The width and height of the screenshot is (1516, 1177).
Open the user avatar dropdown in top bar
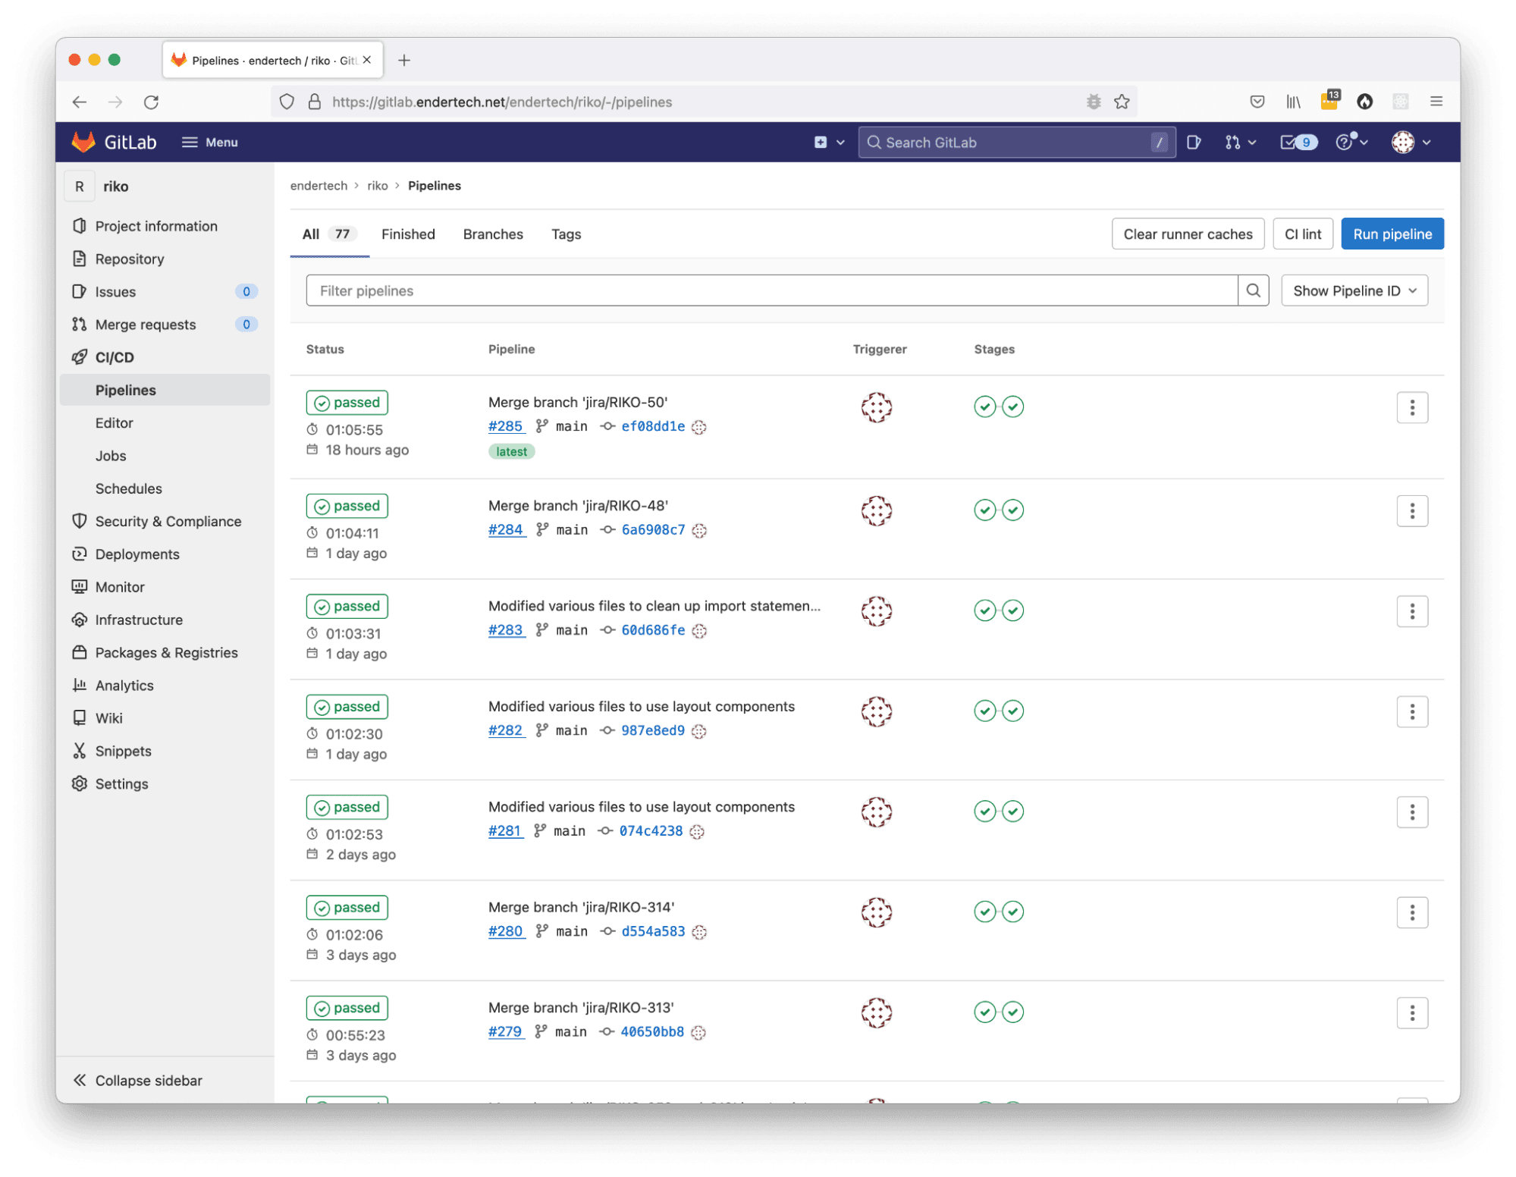[1410, 142]
